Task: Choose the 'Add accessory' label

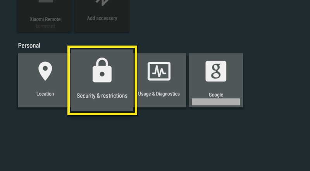Action: click(102, 18)
